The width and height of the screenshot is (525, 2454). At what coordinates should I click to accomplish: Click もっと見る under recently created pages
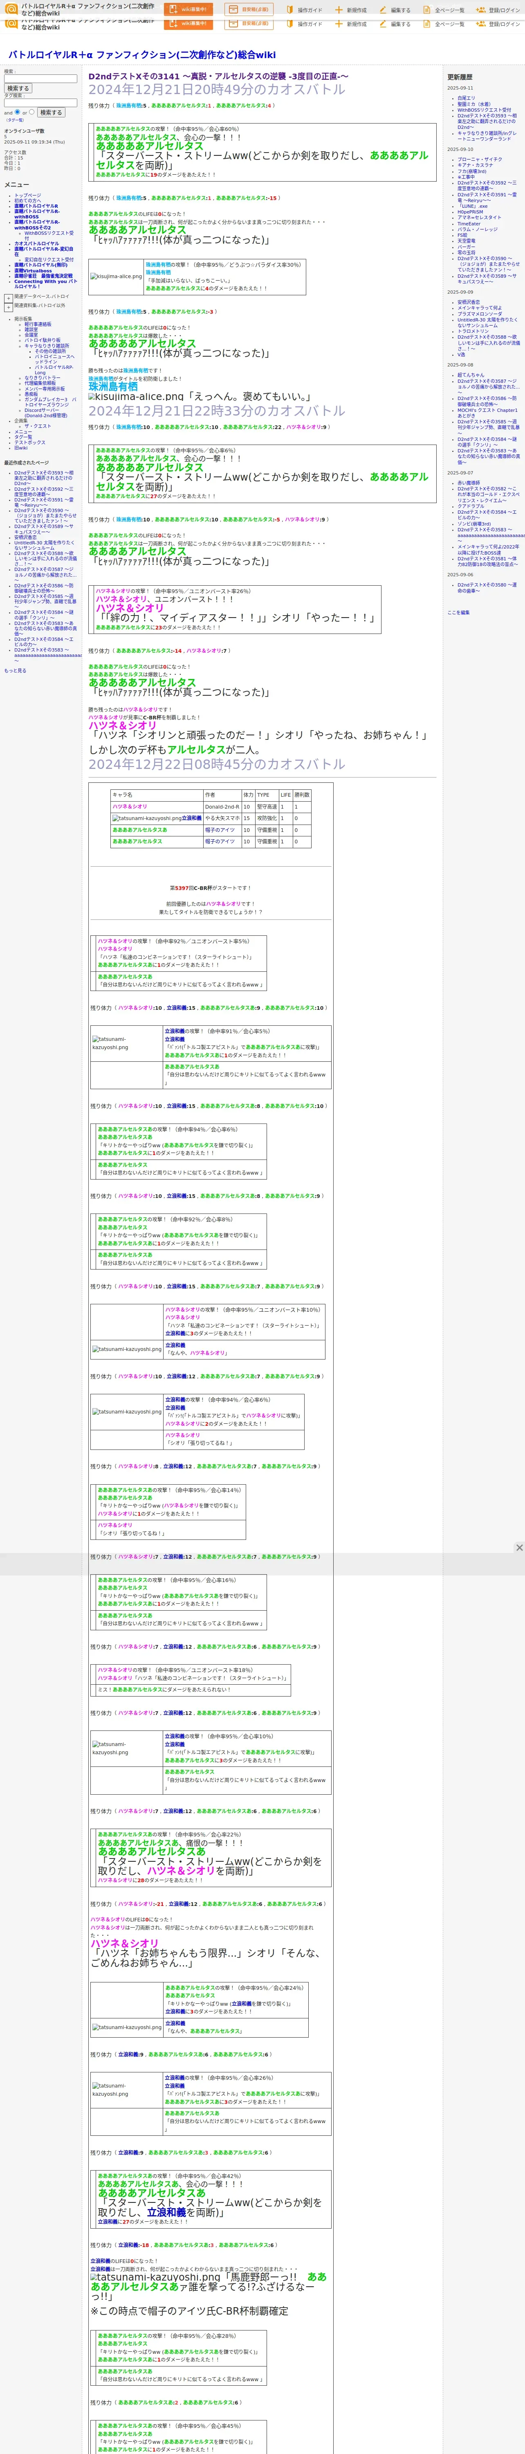(15, 671)
